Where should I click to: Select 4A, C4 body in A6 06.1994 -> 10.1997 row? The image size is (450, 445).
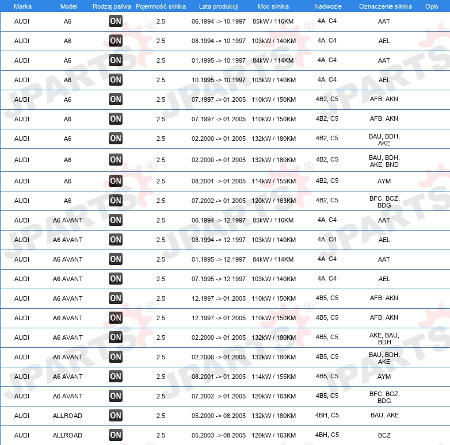(x=327, y=21)
